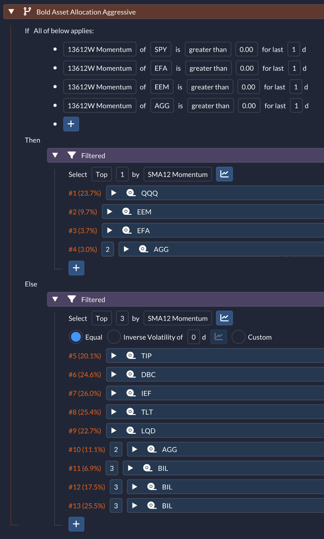Screen dimensions: 324x539
Task: Edit the 0.00 threshold in SPY row
Action: click(x=246, y=50)
